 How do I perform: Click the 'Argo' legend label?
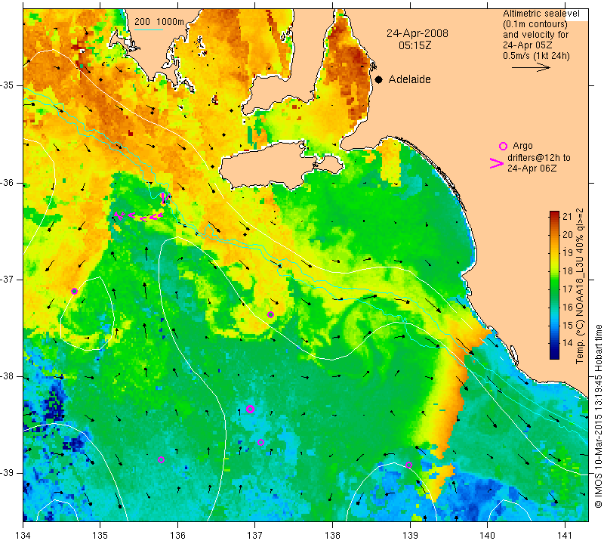pyautogui.click(x=522, y=146)
